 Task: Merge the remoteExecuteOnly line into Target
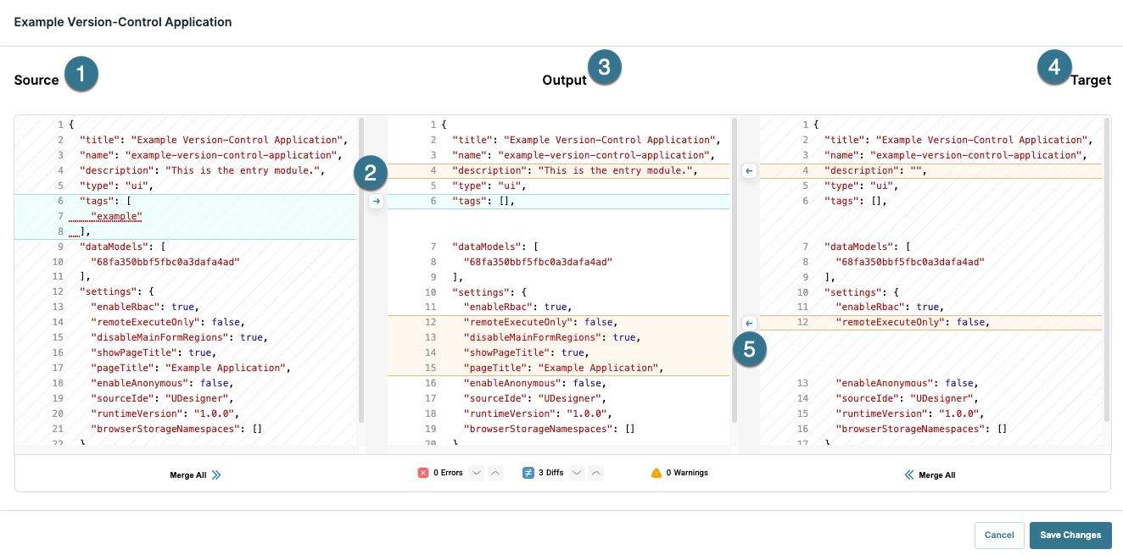pos(749,323)
